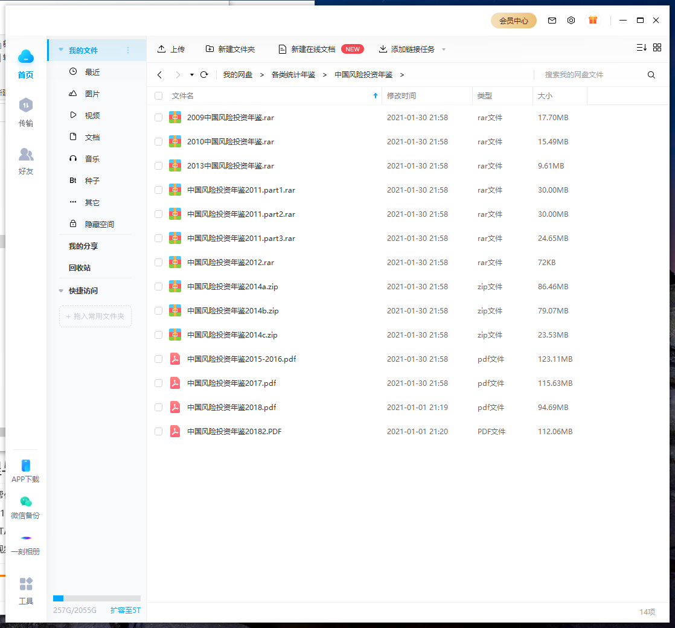The width and height of the screenshot is (675, 628).
Task: Click the 扩容至5T link
Action: (125, 610)
